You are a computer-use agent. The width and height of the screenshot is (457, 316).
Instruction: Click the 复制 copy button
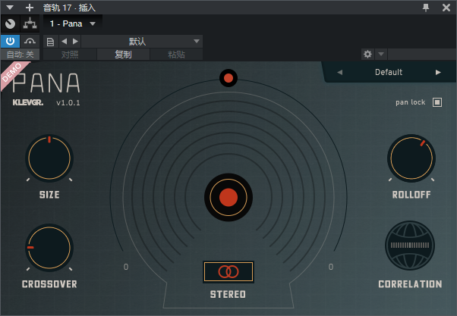coord(123,55)
